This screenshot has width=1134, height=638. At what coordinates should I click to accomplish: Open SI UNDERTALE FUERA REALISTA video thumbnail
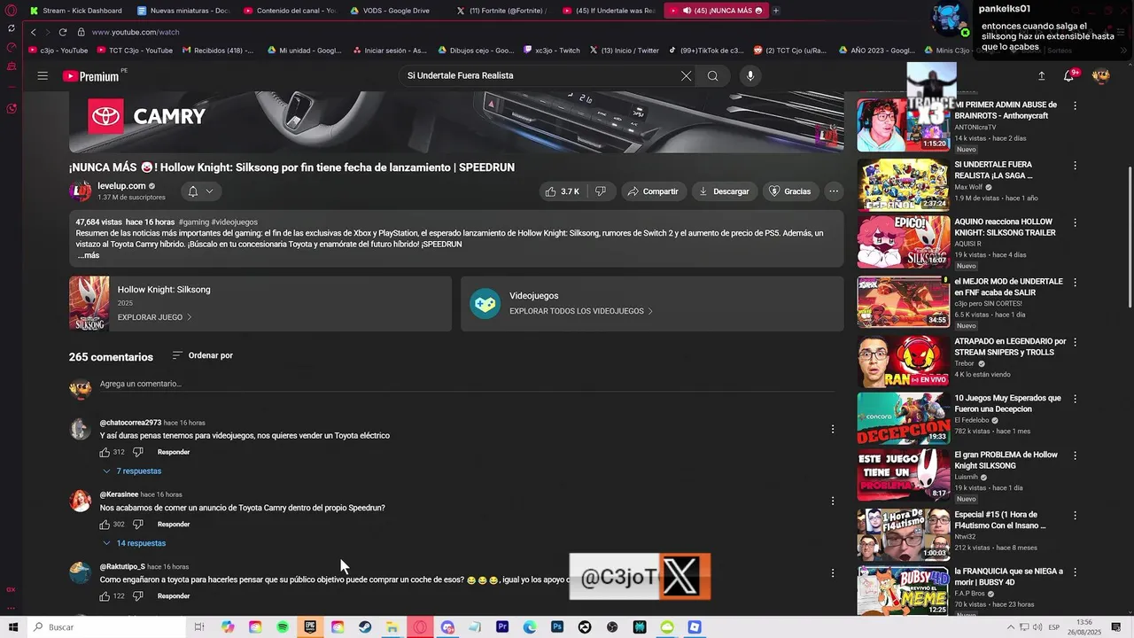click(903, 183)
